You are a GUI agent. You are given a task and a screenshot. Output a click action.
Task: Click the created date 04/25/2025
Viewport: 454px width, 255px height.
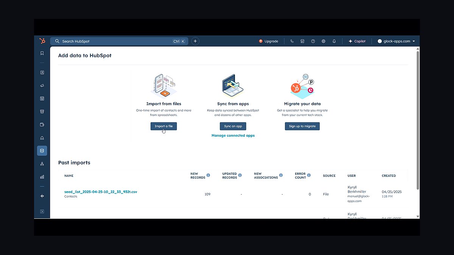coord(392,192)
